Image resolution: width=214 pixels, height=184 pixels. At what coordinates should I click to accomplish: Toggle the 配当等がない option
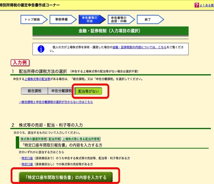88,91
